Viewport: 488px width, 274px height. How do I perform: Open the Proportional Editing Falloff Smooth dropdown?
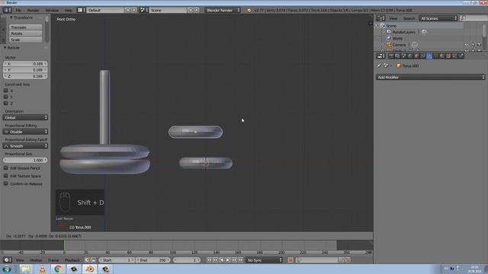click(25, 146)
